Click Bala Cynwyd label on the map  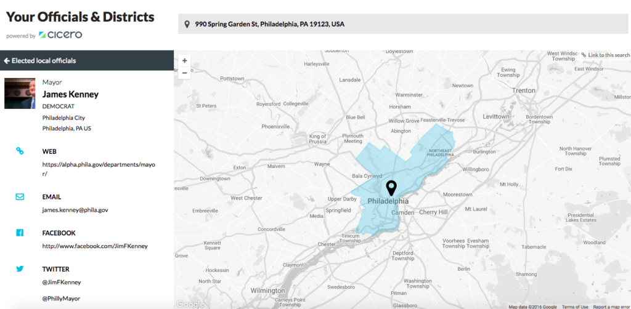(367, 176)
